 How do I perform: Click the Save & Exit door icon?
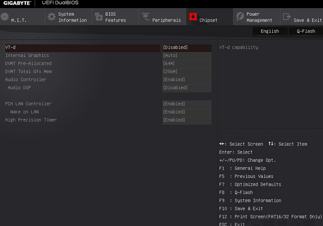coord(287,17)
